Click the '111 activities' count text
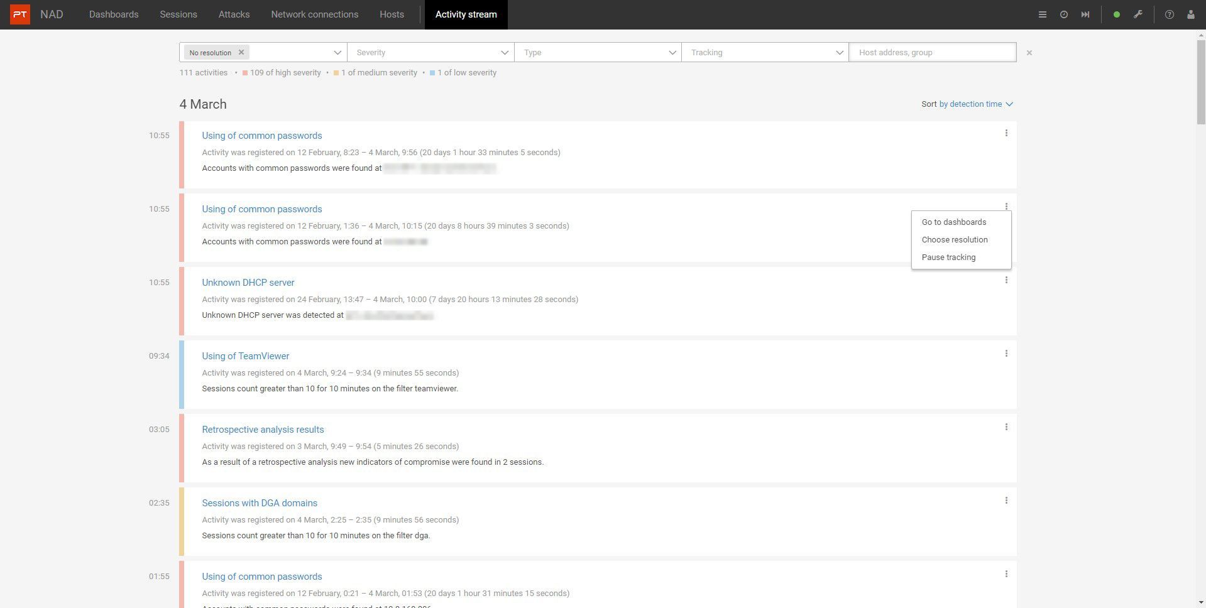The height and width of the screenshot is (608, 1206). tap(204, 73)
